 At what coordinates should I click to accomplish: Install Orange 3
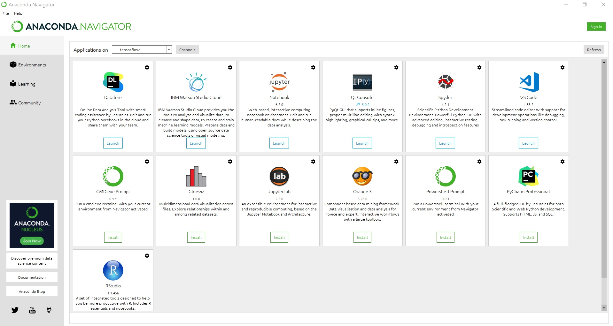362,237
